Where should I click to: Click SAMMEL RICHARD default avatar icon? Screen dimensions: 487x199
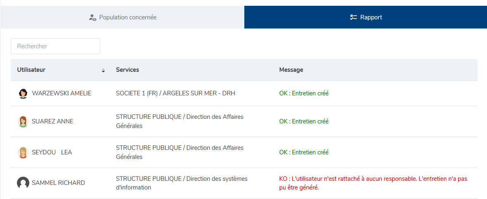[x=23, y=183]
